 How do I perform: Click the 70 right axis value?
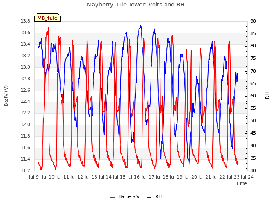[253, 71]
